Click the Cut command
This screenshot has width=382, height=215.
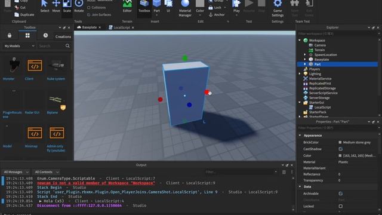[x=20, y=8]
